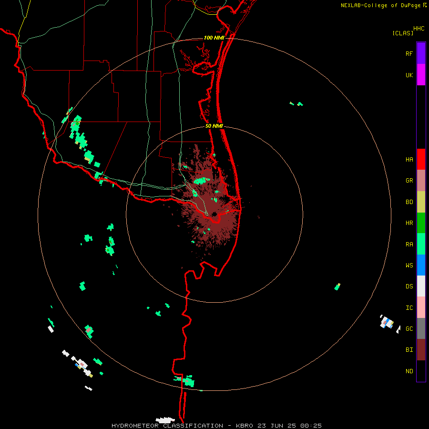
Task: Click the RA light green legend swatch
Action: pyautogui.click(x=421, y=244)
